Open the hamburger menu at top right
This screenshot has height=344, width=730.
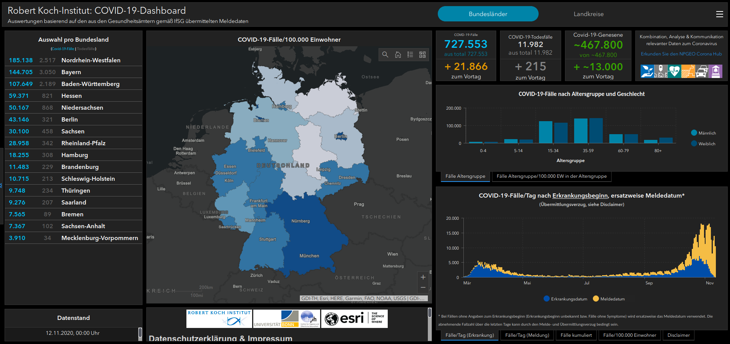719,14
